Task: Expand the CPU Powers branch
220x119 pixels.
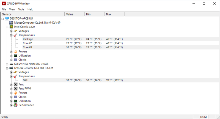Action: click(x=11, y=52)
